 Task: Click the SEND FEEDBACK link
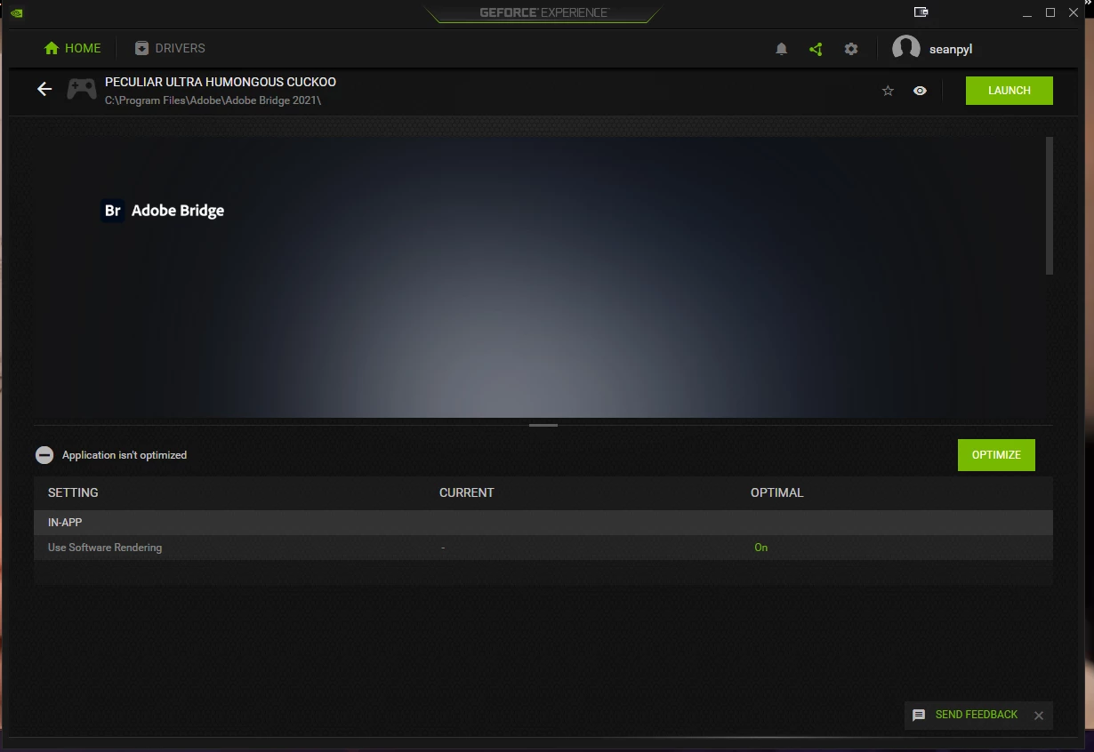(976, 715)
